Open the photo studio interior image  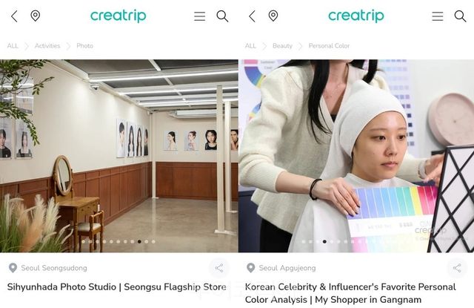119,156
